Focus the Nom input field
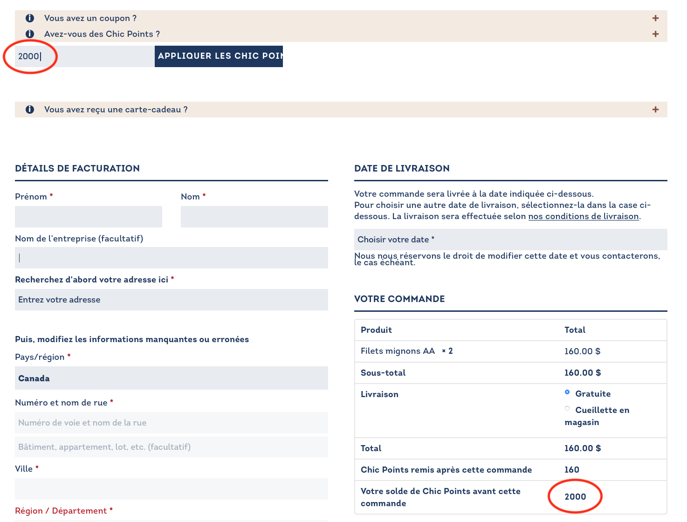The width and height of the screenshot is (687, 522). tap(254, 217)
